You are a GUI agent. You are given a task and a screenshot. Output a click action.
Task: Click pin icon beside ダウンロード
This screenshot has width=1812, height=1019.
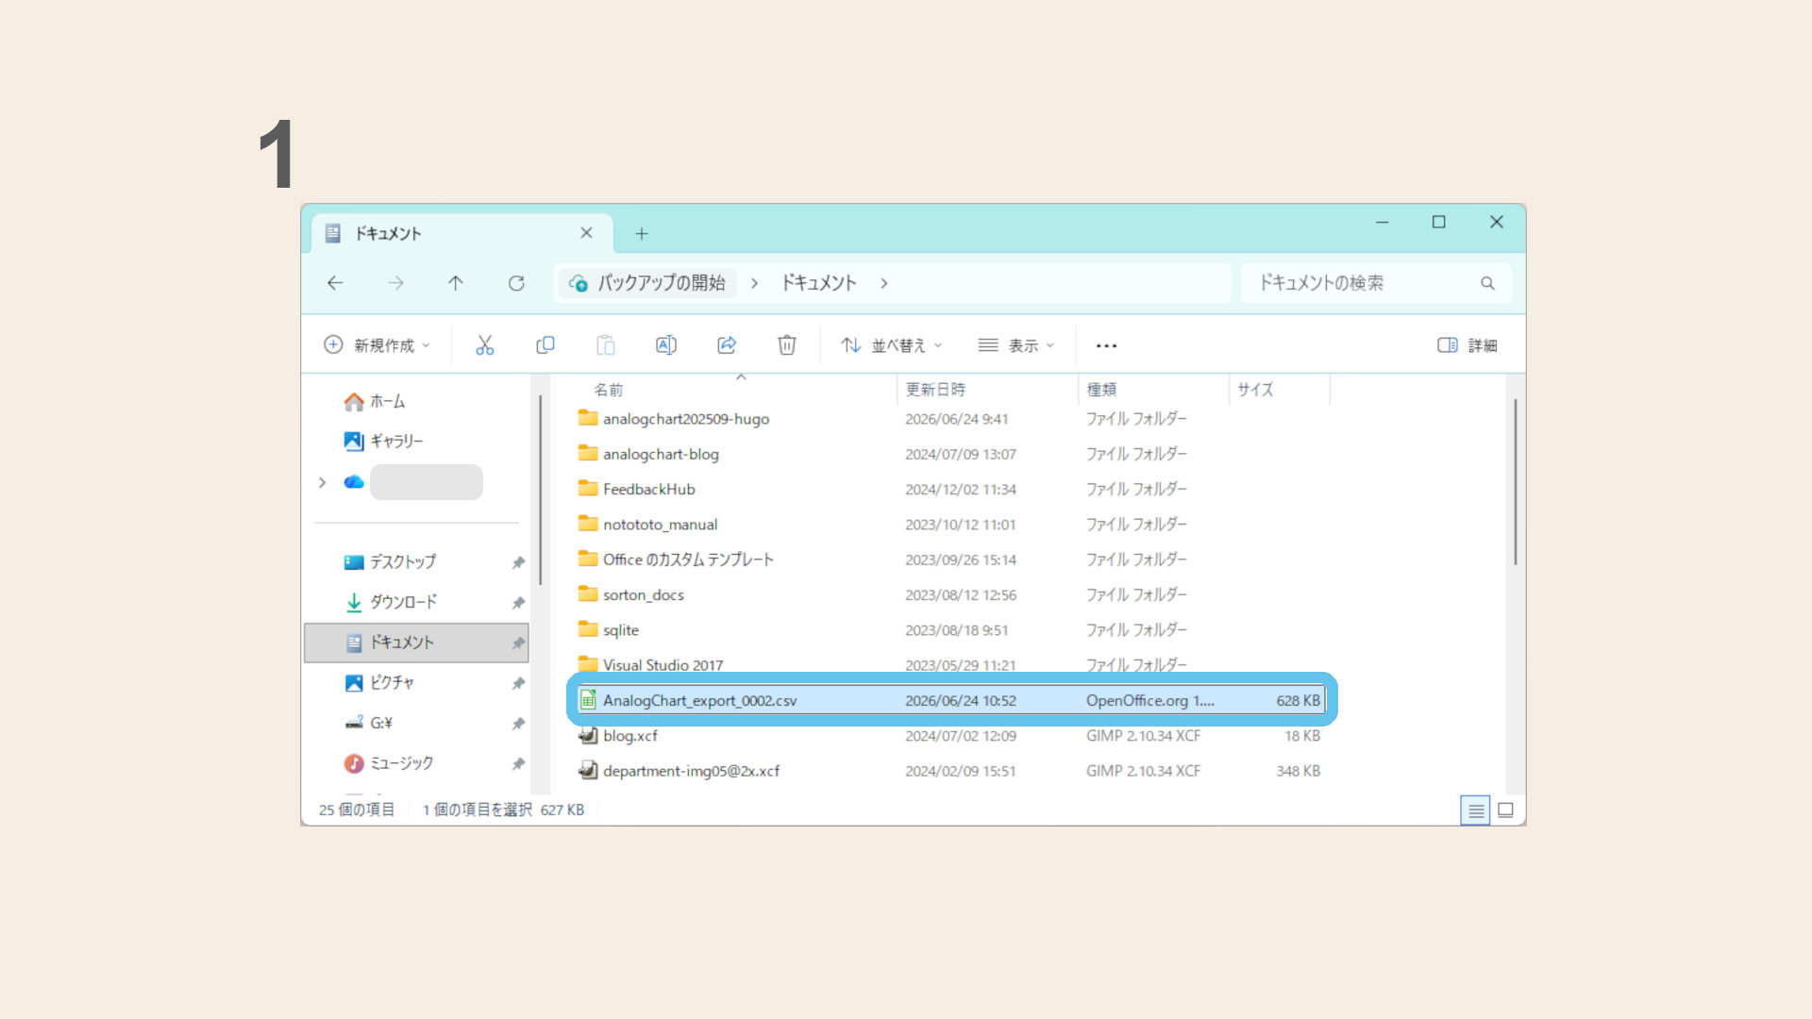[518, 602]
